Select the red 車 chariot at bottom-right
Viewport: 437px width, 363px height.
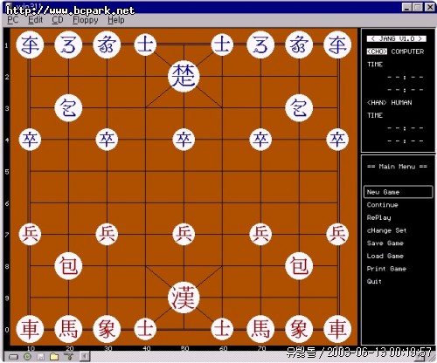pos(337,329)
